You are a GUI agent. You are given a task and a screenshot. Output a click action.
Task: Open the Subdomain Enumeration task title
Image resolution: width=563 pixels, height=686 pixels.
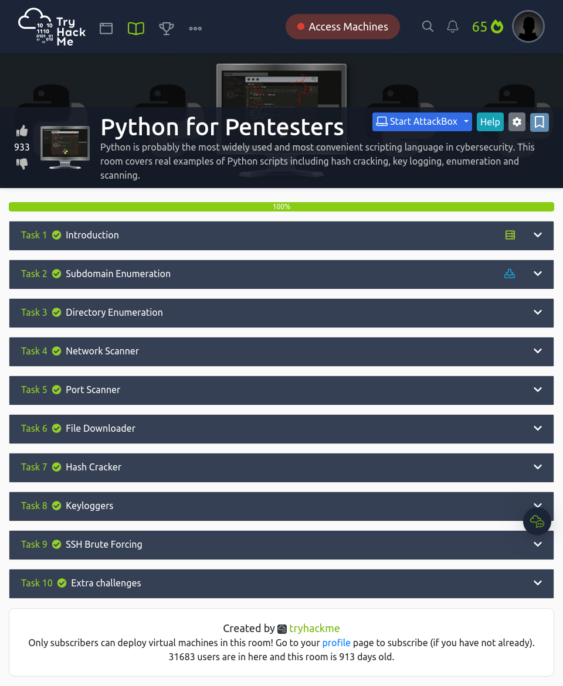coord(118,274)
